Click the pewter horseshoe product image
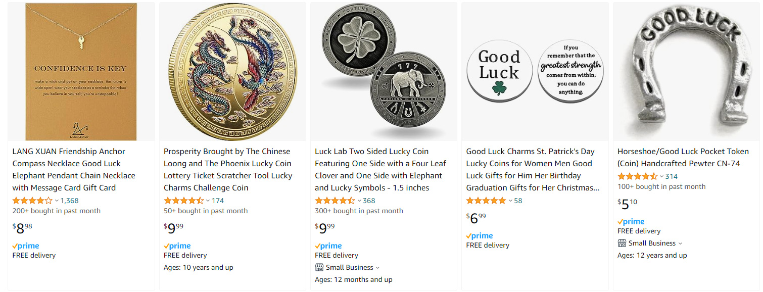 click(686, 71)
